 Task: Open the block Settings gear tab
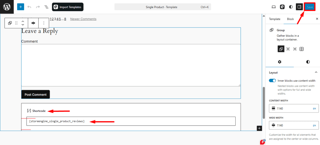coord(280,62)
